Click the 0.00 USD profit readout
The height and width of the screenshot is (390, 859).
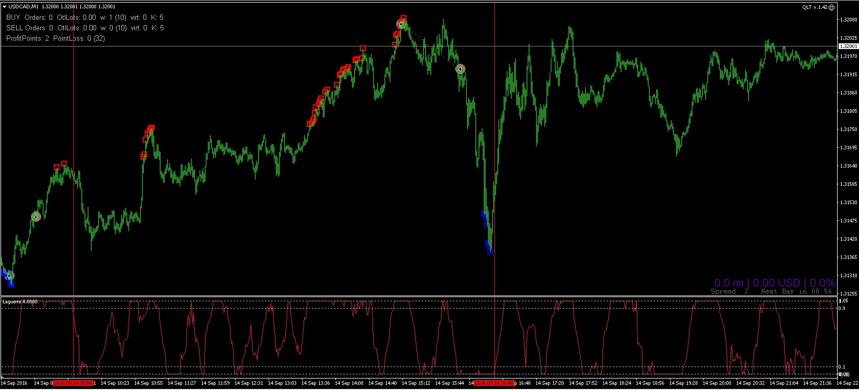click(776, 283)
